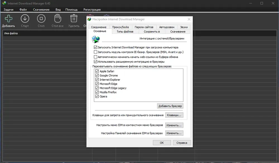Image resolution: width=279 pixels, height=163 pixels.
Task: Click the IDM logo in the settings dialog title
Action: [89, 19]
